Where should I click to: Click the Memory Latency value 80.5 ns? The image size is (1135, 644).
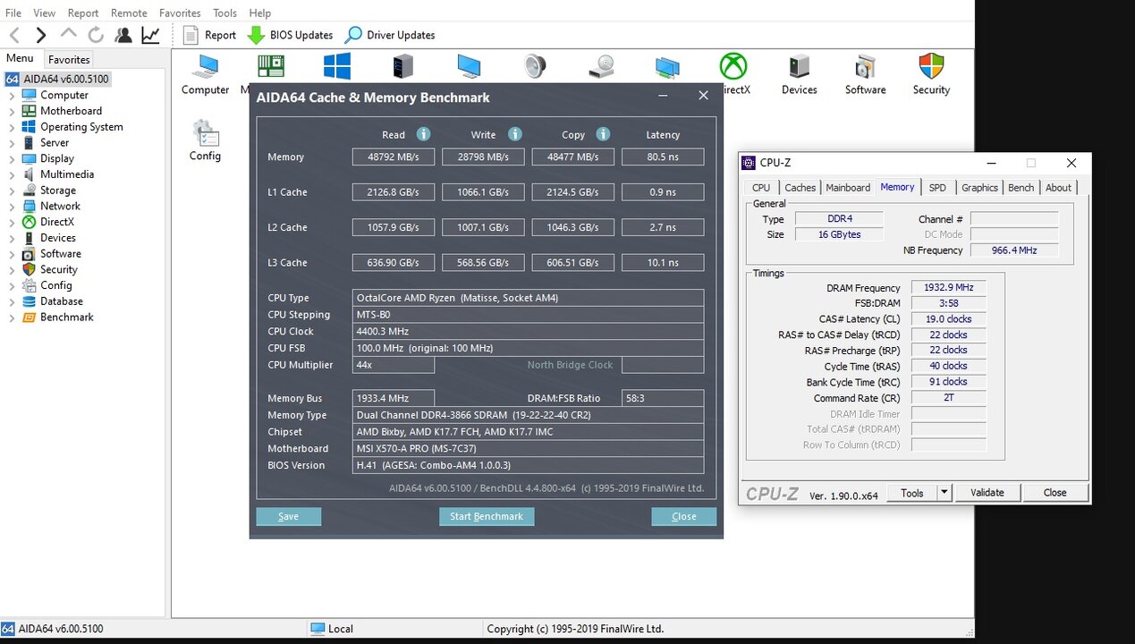pyautogui.click(x=663, y=157)
